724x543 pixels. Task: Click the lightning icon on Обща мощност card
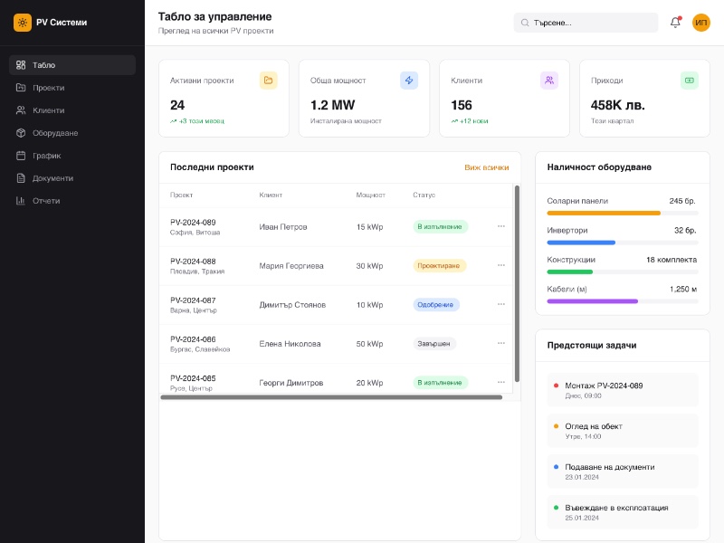[409, 81]
